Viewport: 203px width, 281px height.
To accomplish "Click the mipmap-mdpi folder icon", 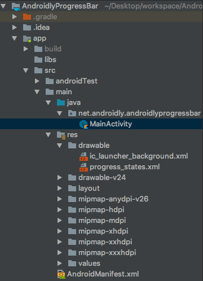I will coord(72,221).
